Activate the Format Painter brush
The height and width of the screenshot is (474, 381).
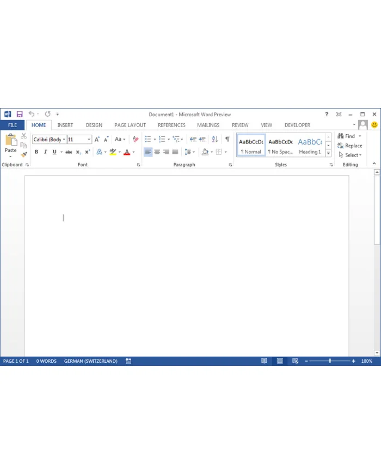pyautogui.click(x=23, y=155)
